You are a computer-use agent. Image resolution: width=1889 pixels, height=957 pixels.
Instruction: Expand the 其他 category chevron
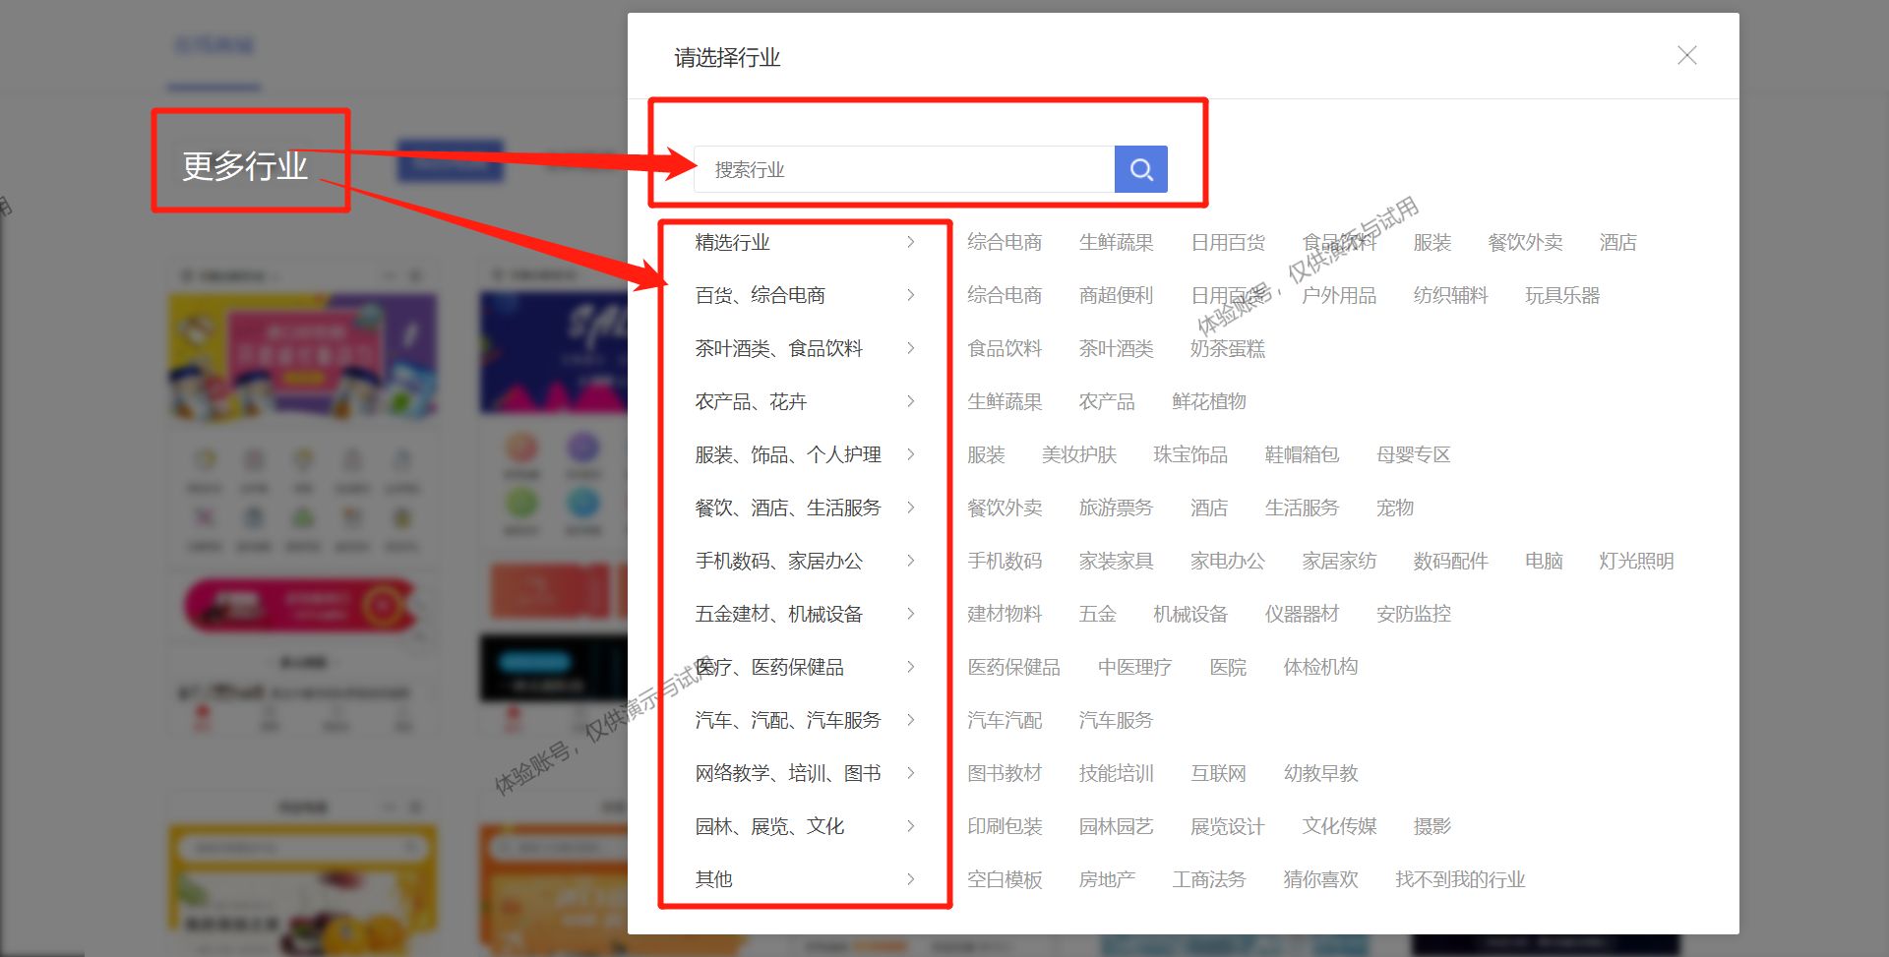point(911,879)
